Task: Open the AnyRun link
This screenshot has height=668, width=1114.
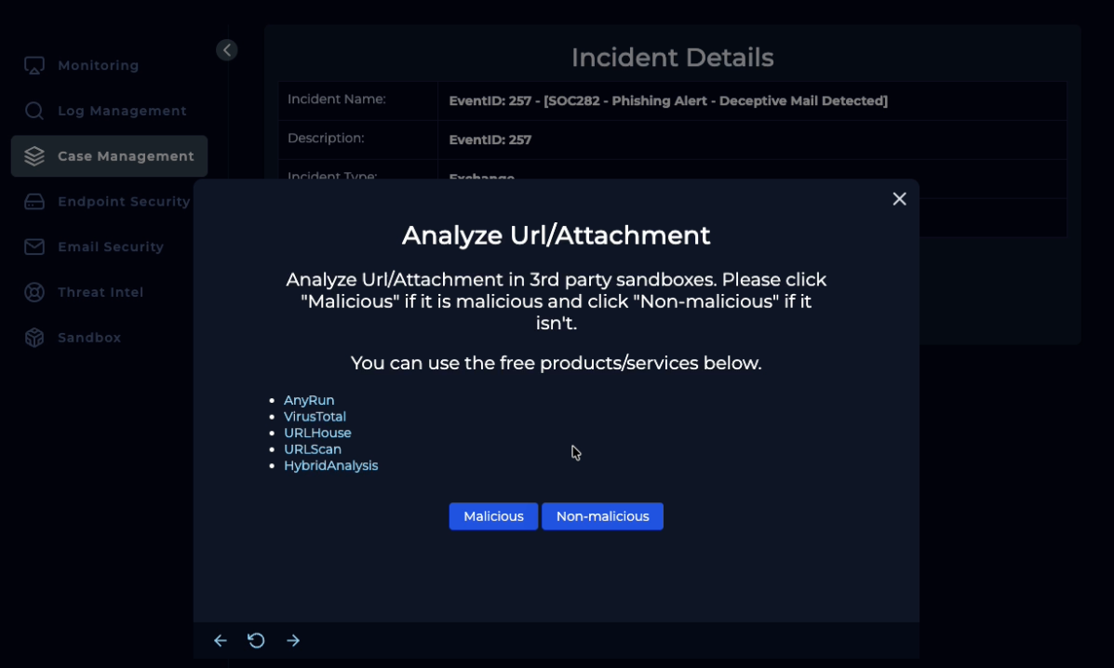Action: [309, 400]
